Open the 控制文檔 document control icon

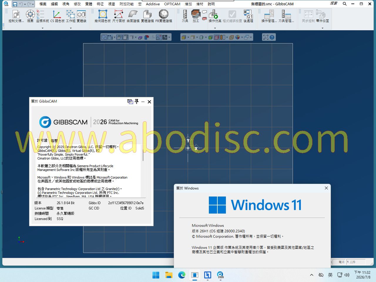click(x=16, y=16)
